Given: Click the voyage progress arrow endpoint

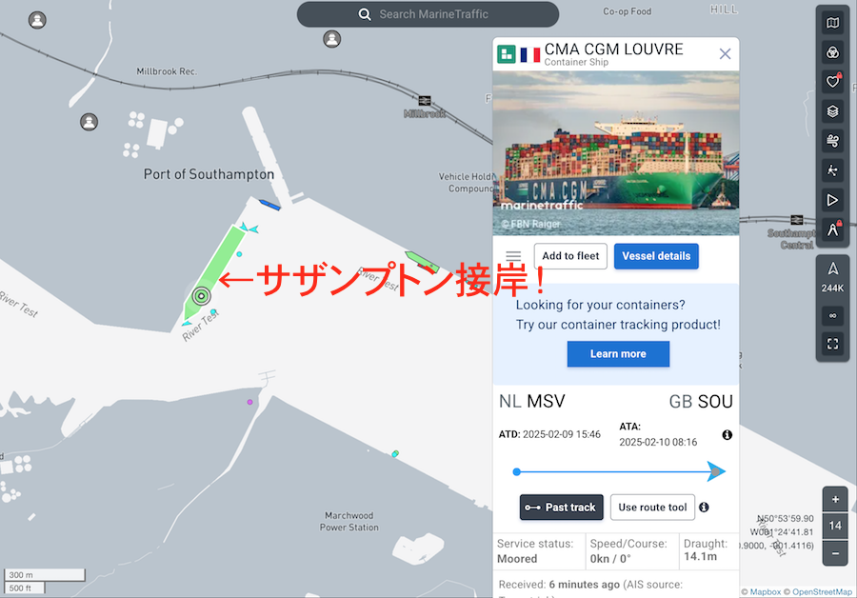Looking at the screenshot, I should [716, 471].
